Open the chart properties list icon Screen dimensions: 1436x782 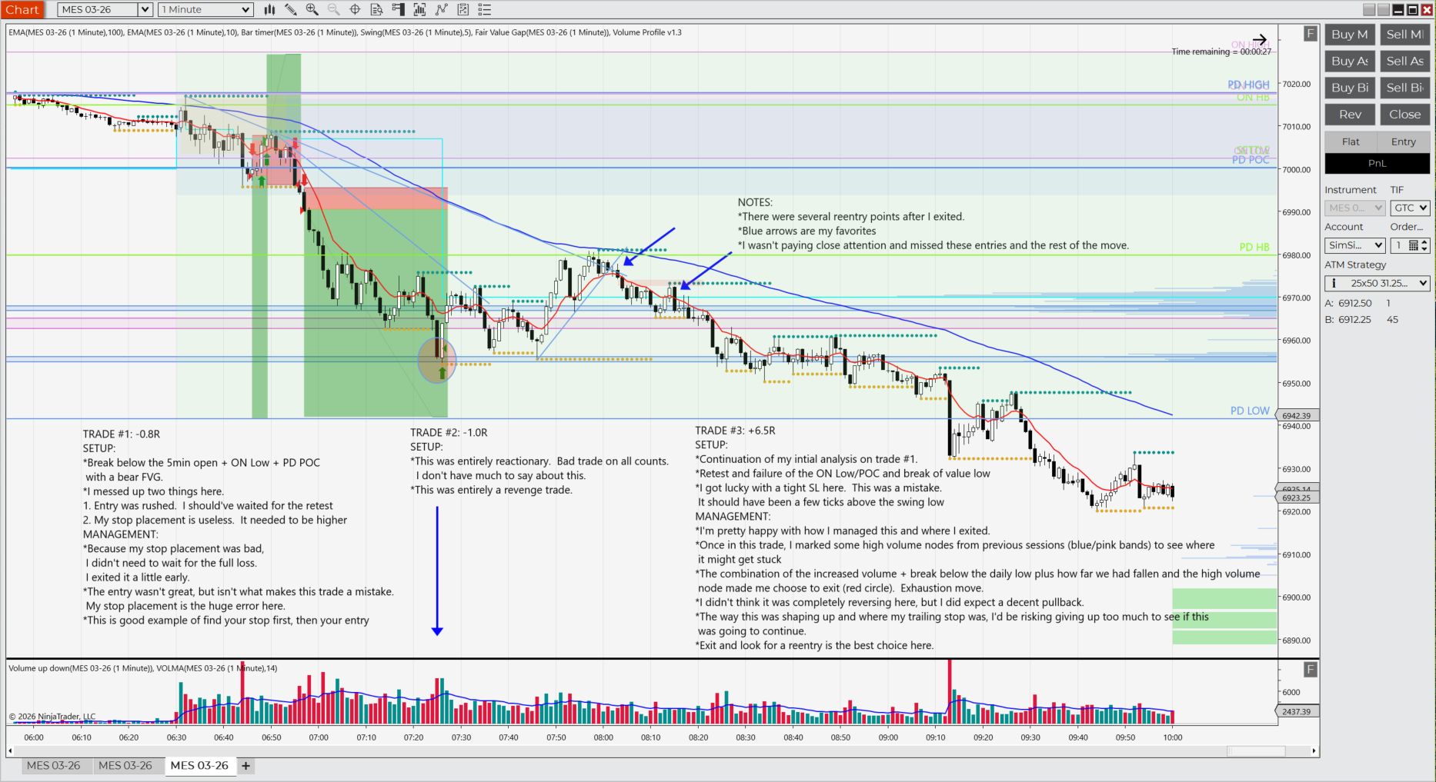tap(485, 10)
